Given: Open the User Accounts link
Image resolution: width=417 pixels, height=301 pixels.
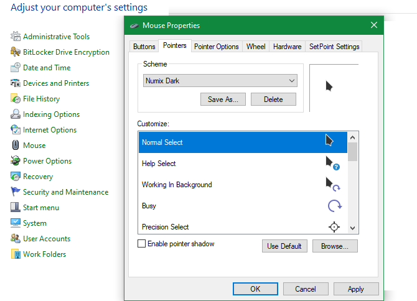Looking at the screenshot, I should point(47,239).
